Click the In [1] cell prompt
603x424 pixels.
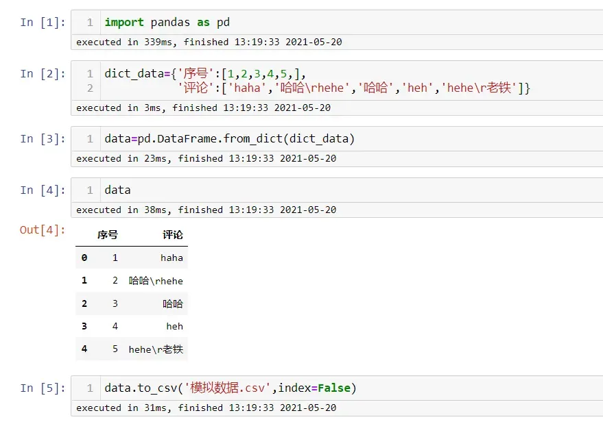[x=43, y=23]
